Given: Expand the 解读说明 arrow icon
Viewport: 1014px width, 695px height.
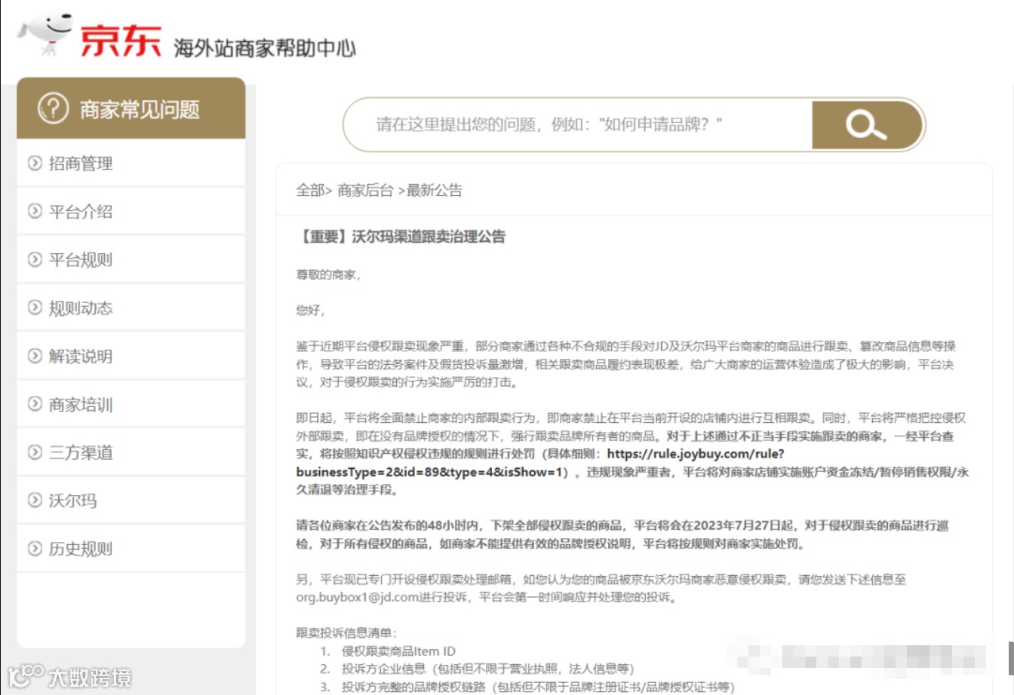Looking at the screenshot, I should tap(35, 356).
